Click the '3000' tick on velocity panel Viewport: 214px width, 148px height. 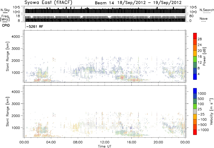point(16,104)
